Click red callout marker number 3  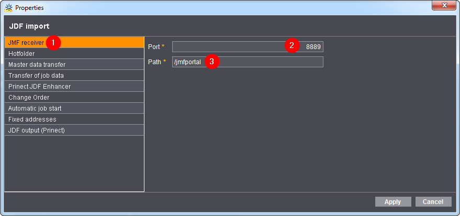[211, 62]
